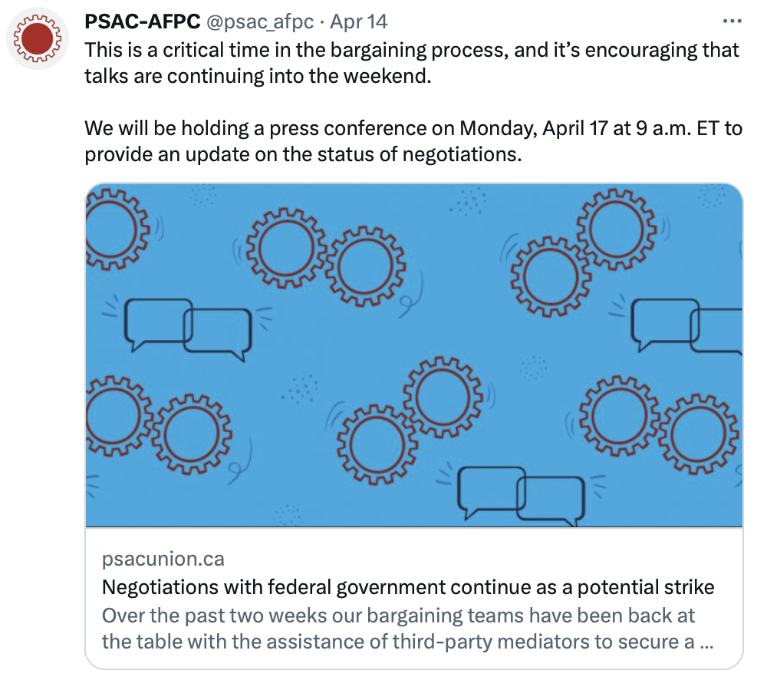Open the three-dot more options menu
Image resolution: width=757 pixels, height=680 pixels.
point(732,21)
